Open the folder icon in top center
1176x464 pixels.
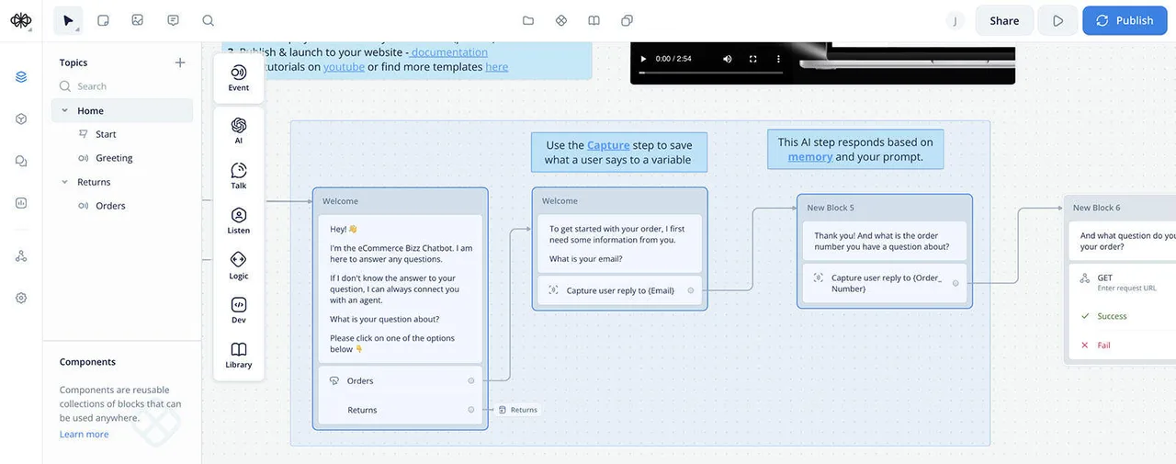point(528,20)
